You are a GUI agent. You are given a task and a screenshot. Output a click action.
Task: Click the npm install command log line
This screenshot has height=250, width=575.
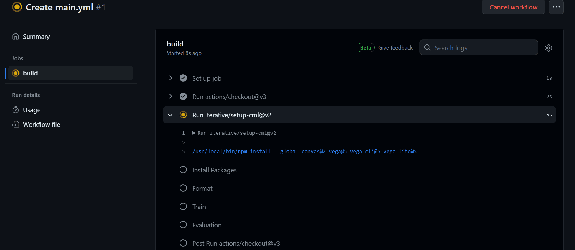point(305,151)
